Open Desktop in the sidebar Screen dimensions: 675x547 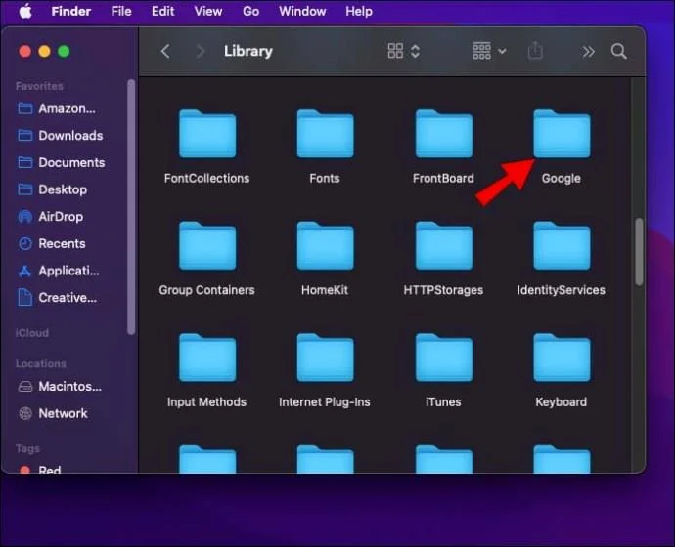pyautogui.click(x=53, y=189)
